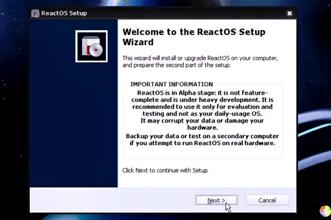Click the 'This wizard will install or upgrade' sentence

click(x=200, y=62)
